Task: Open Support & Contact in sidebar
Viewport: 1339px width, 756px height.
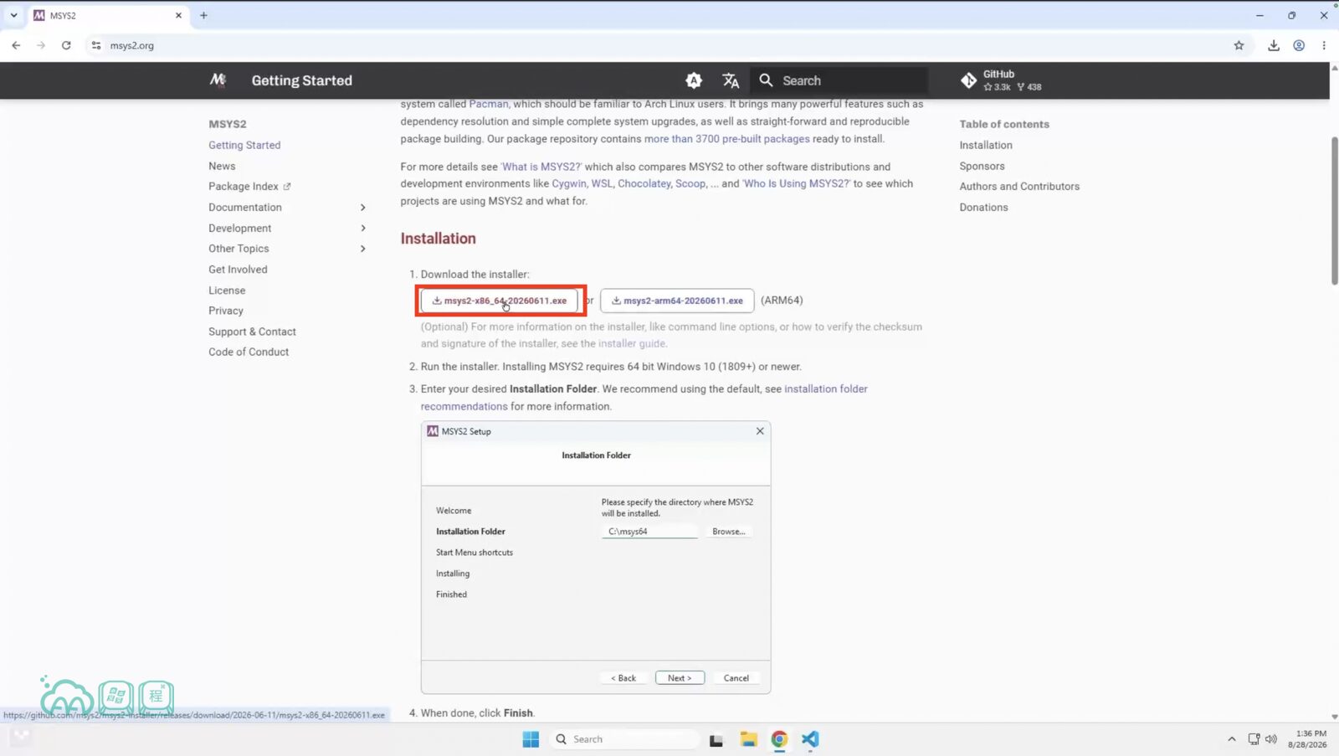Action: tap(252, 332)
